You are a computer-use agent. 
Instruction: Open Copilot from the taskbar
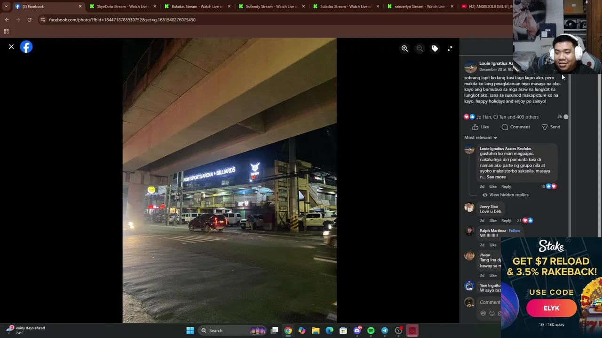[x=302, y=330]
